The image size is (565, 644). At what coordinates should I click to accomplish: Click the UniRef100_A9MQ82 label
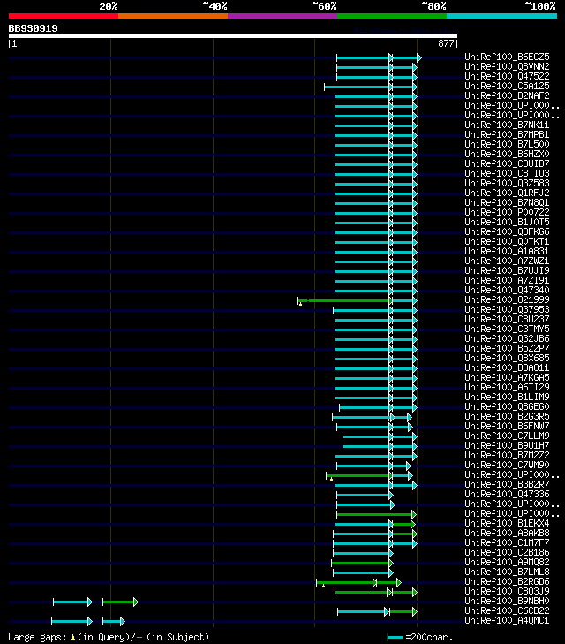tap(507, 562)
